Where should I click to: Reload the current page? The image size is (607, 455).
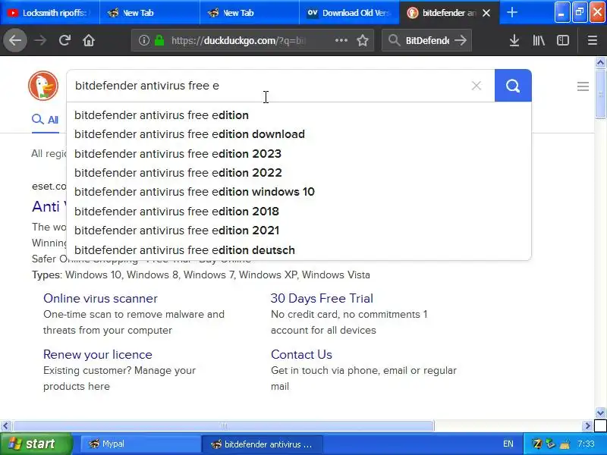64,40
